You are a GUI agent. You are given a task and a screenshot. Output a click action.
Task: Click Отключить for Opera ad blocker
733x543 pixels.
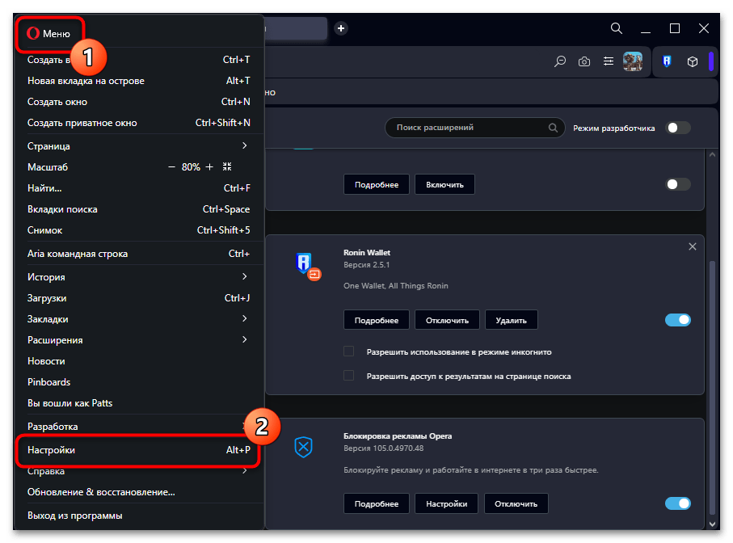point(516,503)
